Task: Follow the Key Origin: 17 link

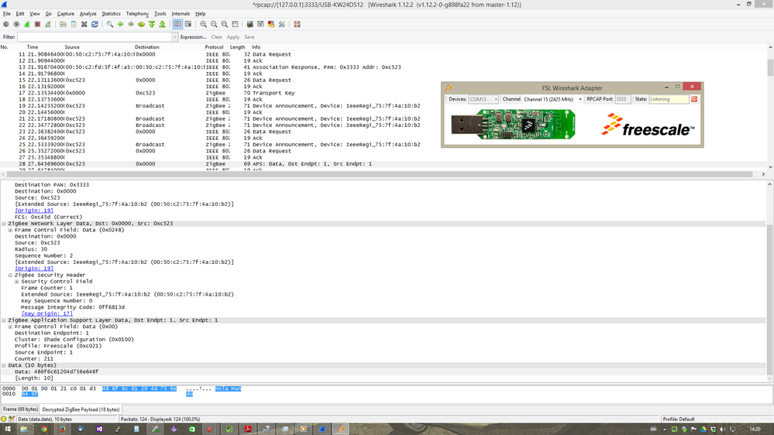Action: point(47,313)
